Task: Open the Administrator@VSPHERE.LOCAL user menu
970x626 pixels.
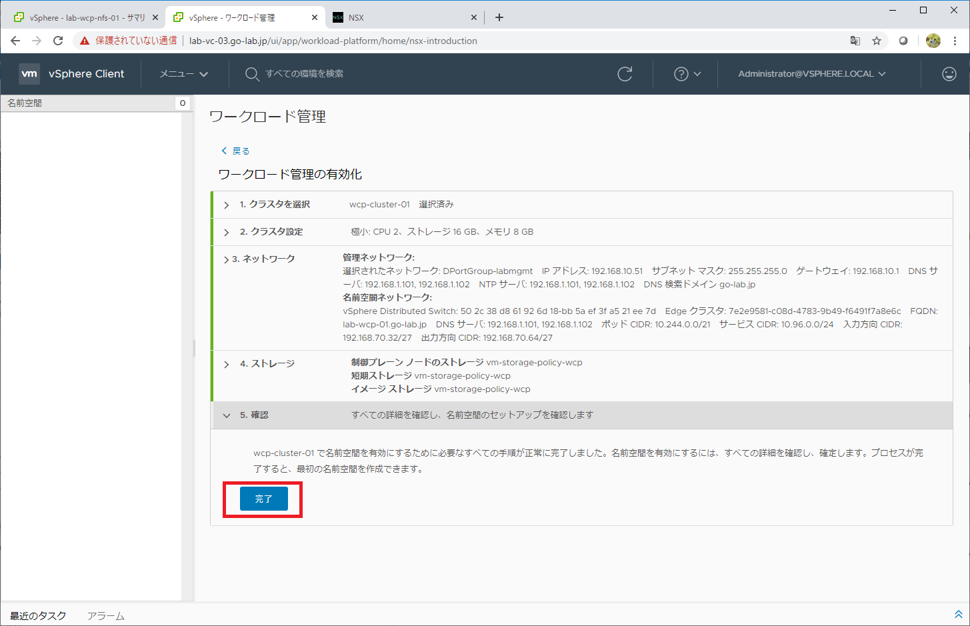Action: point(812,74)
